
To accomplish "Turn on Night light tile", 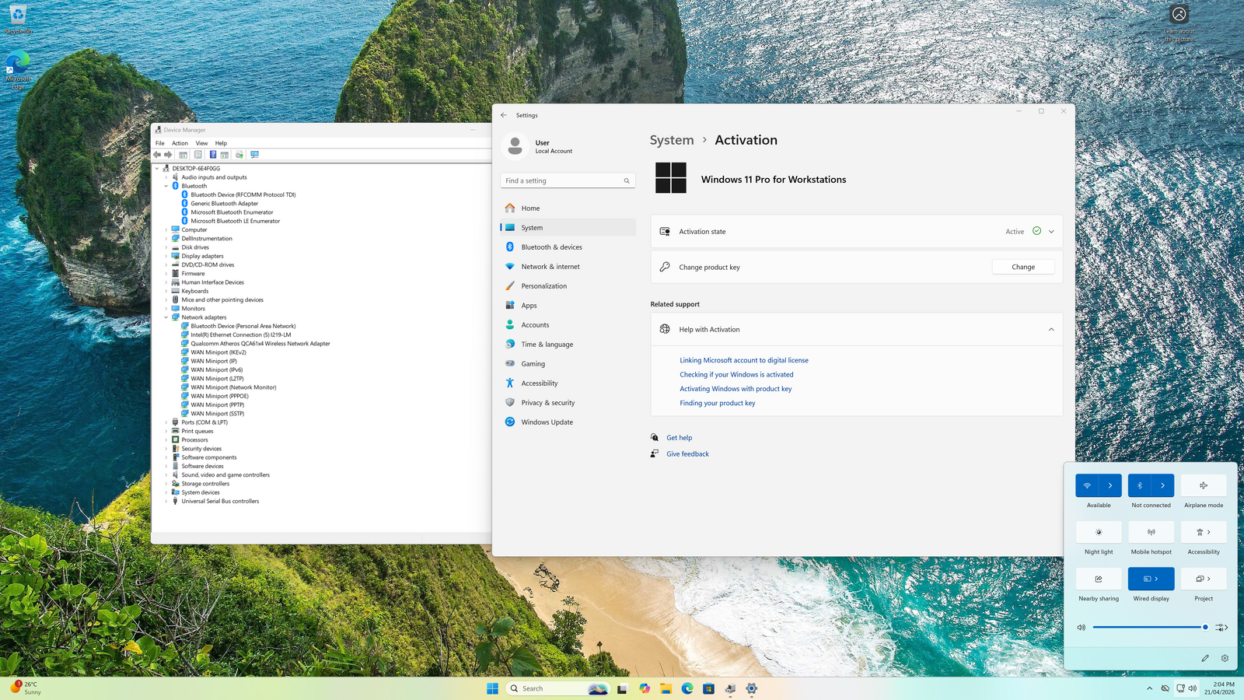I will click(1099, 532).
